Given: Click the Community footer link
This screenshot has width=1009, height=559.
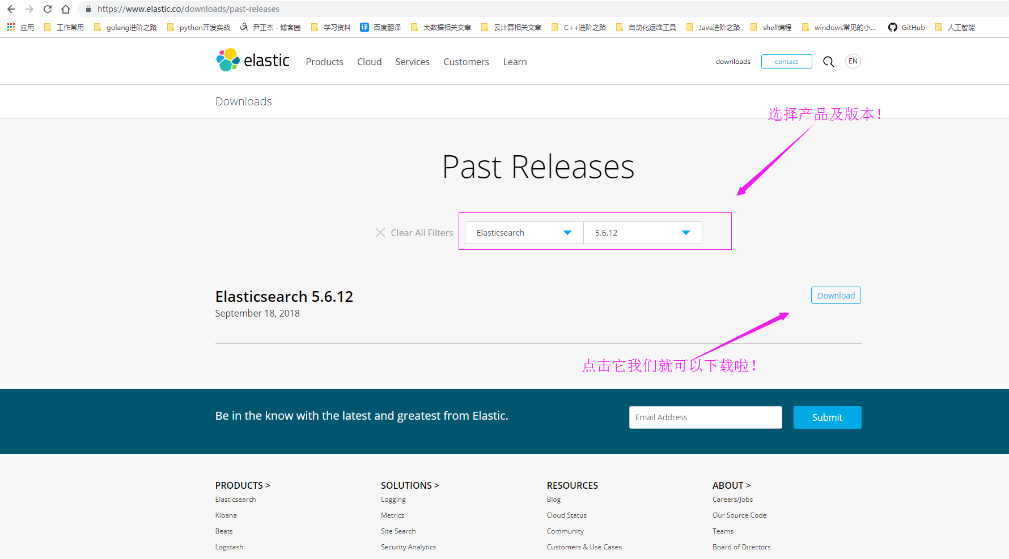Looking at the screenshot, I should [565, 531].
